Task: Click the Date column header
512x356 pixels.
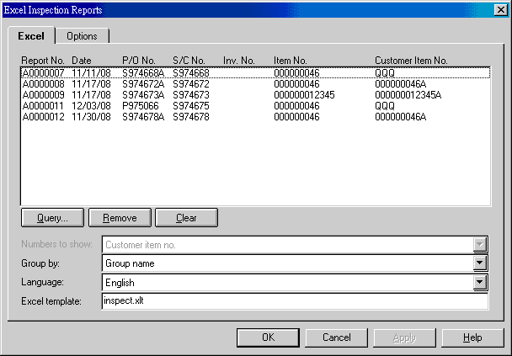Action: [82, 61]
